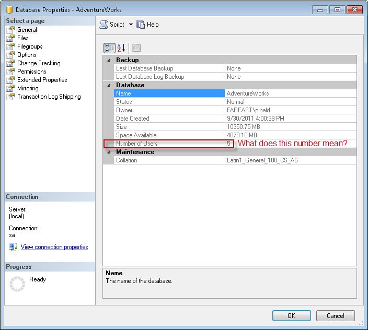Click the Script scroll icon
The height and width of the screenshot is (330, 368).
pos(103,25)
